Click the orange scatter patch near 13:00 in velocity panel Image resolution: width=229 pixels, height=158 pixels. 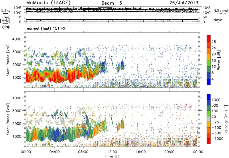[x=121, y=125]
